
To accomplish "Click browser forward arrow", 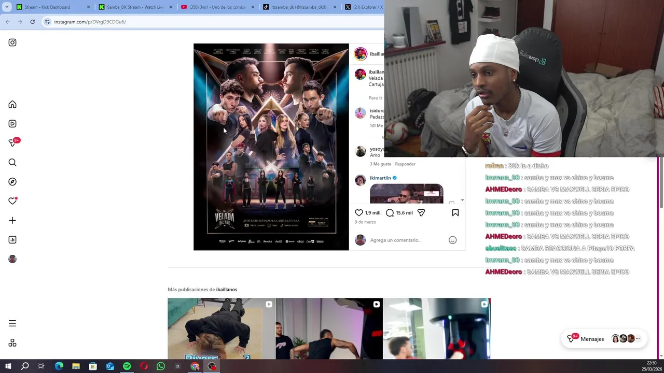I will point(20,22).
